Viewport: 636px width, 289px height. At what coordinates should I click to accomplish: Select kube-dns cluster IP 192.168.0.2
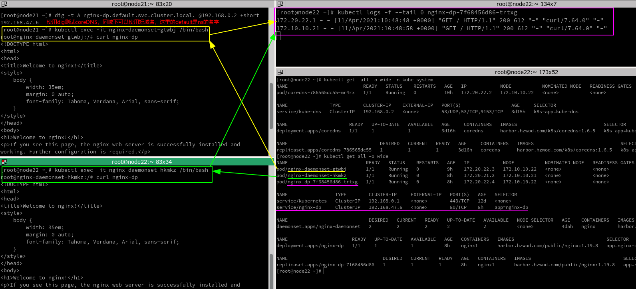click(378, 112)
